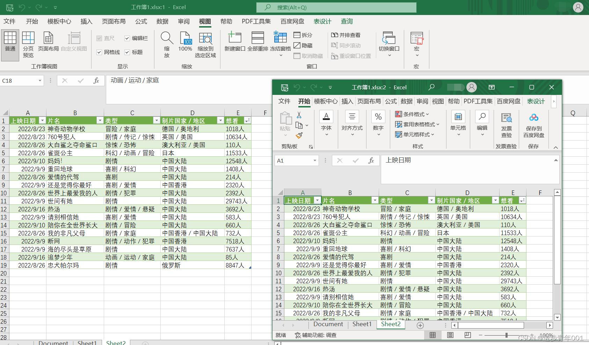Viewport: 589px width, 345px height.
Task: Click the search box in main title bar
Action: click(336, 7)
